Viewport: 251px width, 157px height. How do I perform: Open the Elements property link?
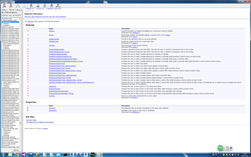[52, 108]
